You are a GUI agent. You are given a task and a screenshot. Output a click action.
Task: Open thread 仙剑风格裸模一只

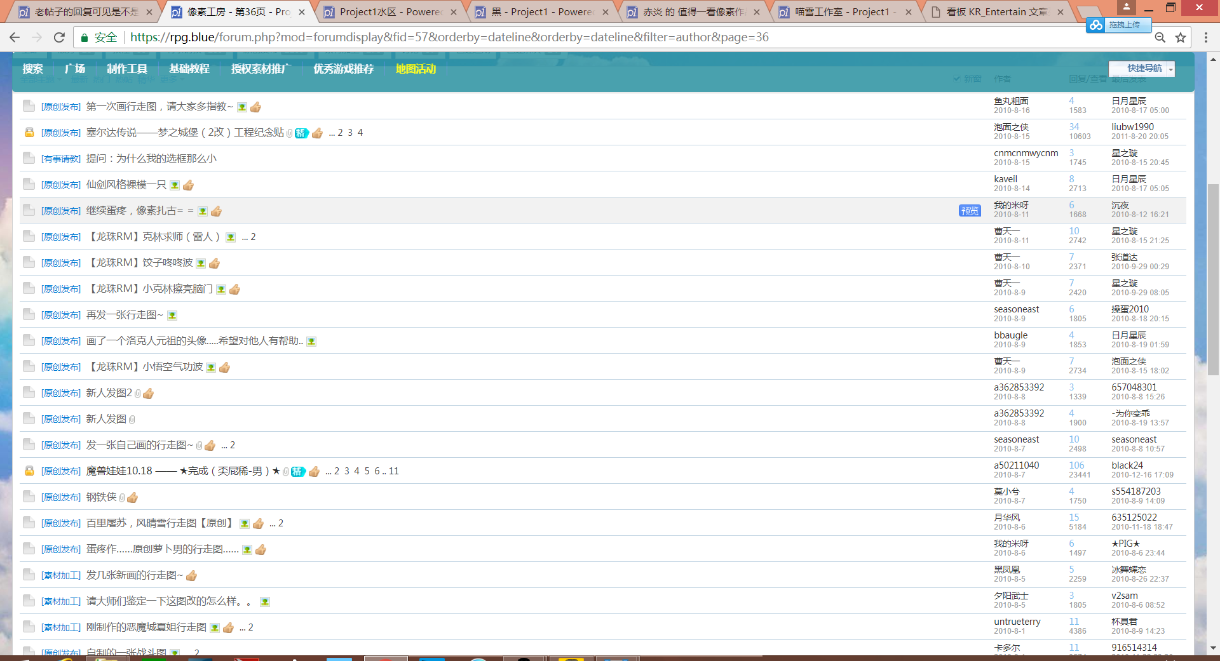coord(126,185)
